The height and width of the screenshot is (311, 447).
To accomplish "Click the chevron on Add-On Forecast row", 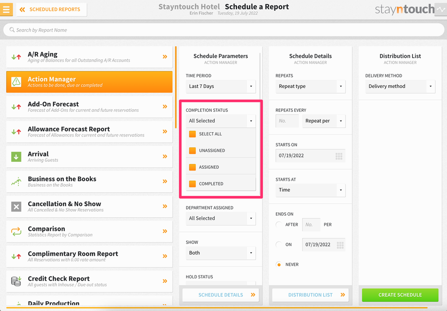I will pos(165,106).
